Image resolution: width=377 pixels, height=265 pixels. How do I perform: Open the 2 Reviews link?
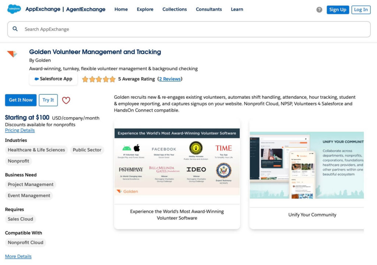click(x=170, y=79)
